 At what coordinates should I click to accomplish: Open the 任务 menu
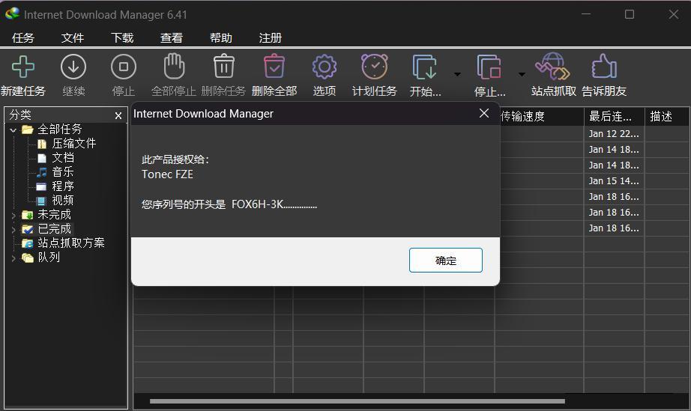click(23, 38)
